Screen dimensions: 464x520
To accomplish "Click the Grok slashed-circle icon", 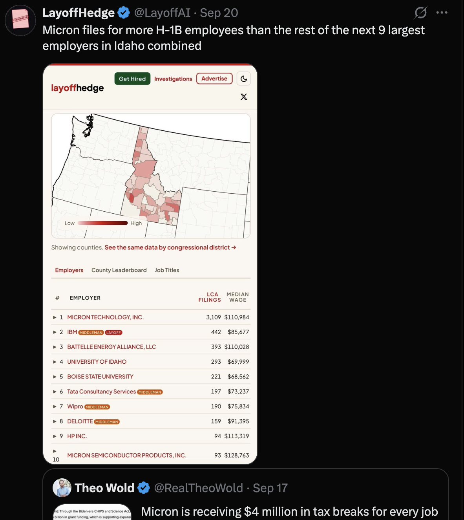I will [420, 13].
